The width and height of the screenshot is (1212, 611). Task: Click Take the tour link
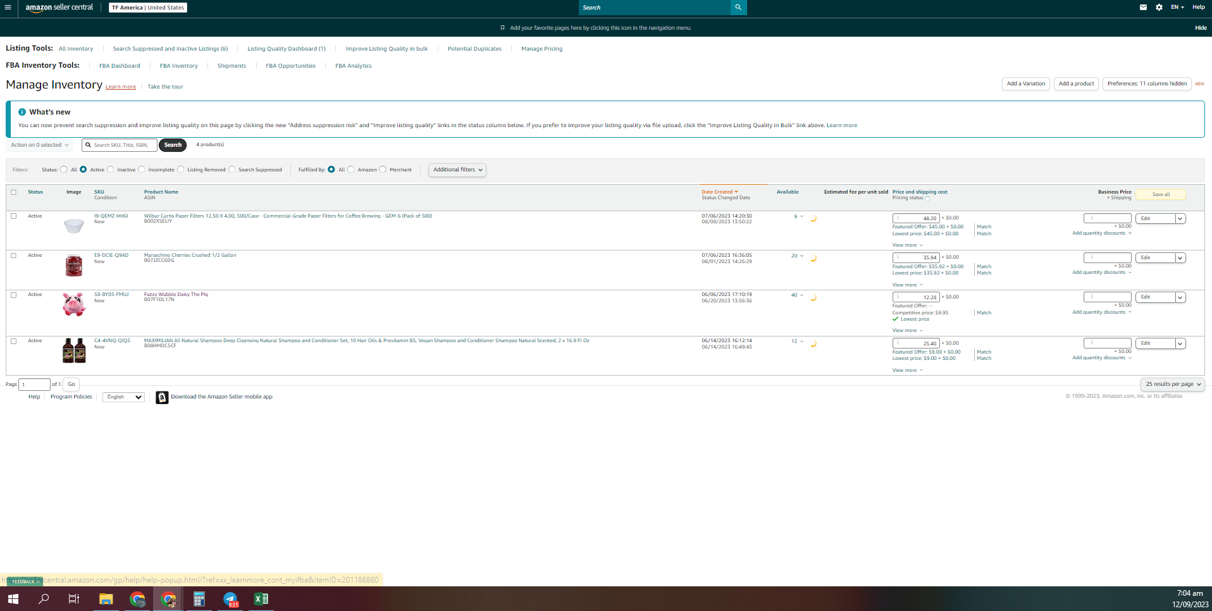(x=165, y=87)
